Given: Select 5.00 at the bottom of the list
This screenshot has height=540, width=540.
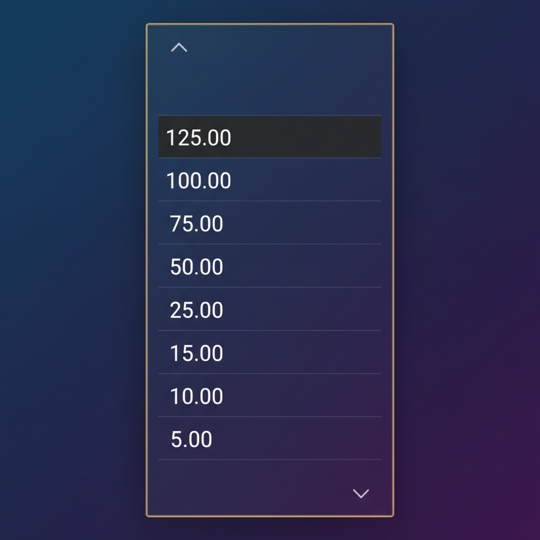Looking at the screenshot, I should (x=269, y=439).
